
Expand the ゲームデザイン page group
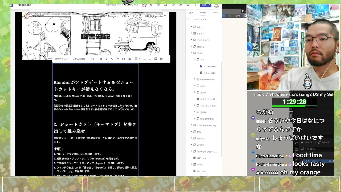pyautogui.click(x=191, y=40)
